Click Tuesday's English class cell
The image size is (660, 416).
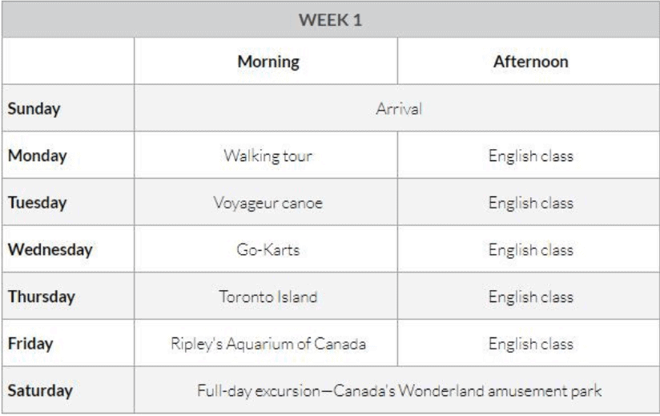531,203
